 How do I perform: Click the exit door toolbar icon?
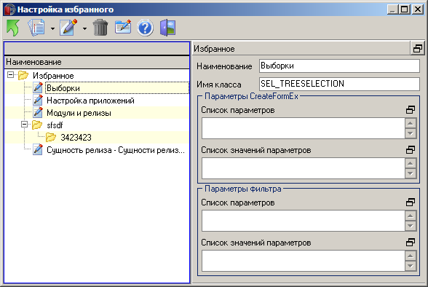pos(167,28)
